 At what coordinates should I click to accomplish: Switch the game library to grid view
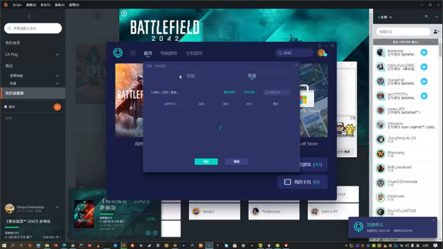pos(97,16)
